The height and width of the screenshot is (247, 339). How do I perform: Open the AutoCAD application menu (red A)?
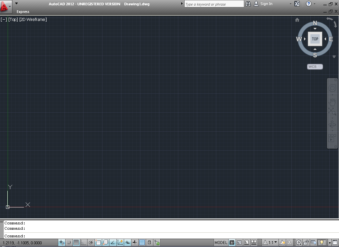pyautogui.click(x=6, y=7)
